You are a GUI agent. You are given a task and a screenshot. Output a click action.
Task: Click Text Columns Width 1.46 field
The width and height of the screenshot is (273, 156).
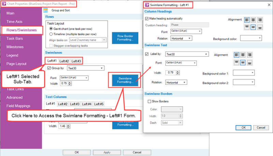63,126
